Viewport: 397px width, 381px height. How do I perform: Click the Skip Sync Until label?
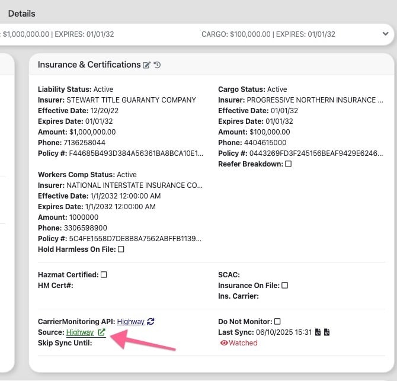[65, 343]
